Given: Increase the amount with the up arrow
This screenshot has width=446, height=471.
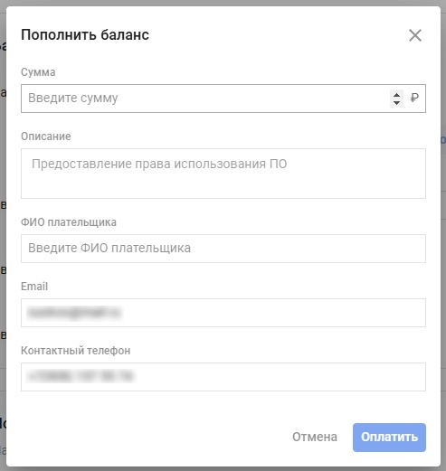Looking at the screenshot, I should tap(396, 95).
